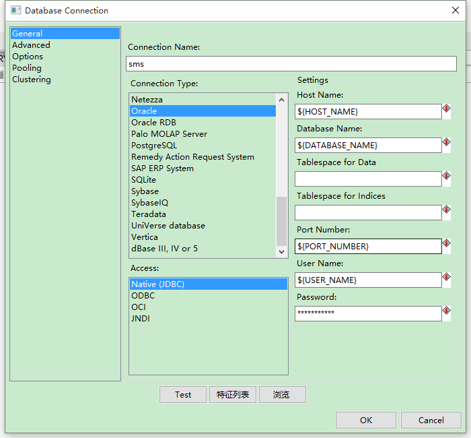This screenshot has height=438, width=471.
Task: Select dBase III, IV or 5 type
Action: [x=203, y=248]
